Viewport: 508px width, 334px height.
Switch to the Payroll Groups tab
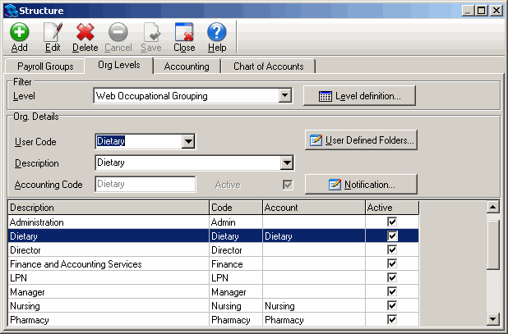point(44,66)
